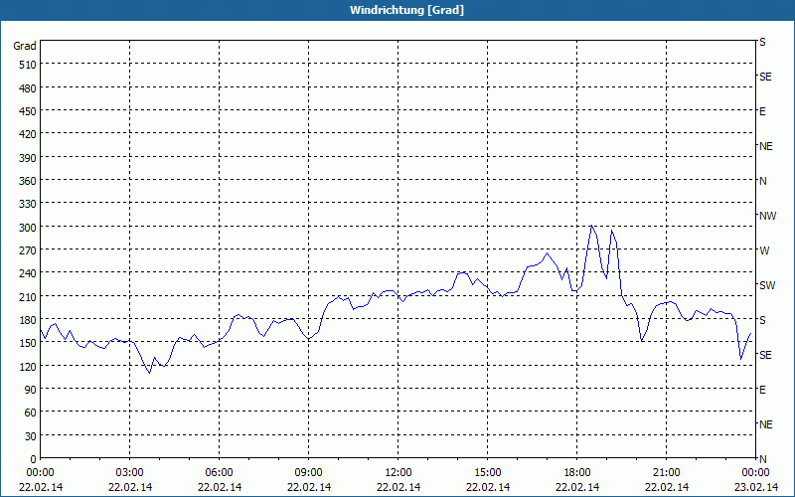Click the 09:00 time label
795x497 pixels.
[308, 473]
